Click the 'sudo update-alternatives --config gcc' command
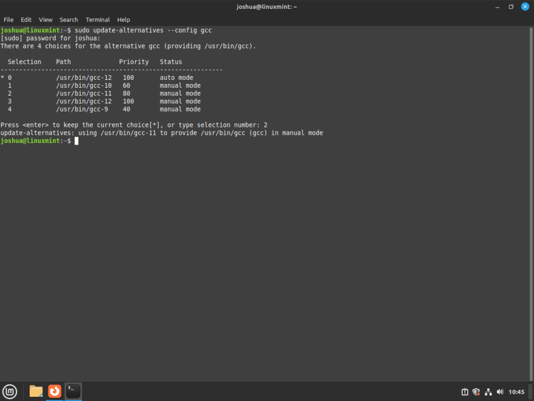534x401 pixels. [143, 30]
